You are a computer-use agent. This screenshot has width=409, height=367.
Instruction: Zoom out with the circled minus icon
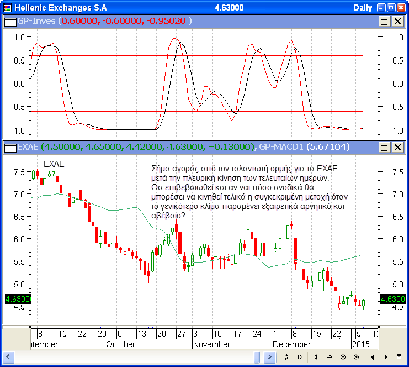coord(343,357)
